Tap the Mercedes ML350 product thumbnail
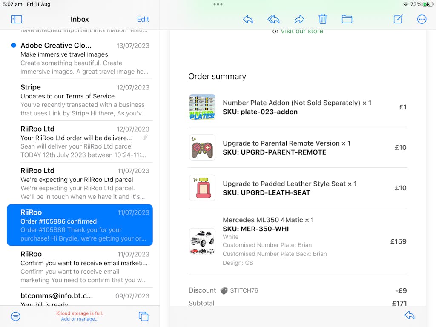 [x=202, y=241]
